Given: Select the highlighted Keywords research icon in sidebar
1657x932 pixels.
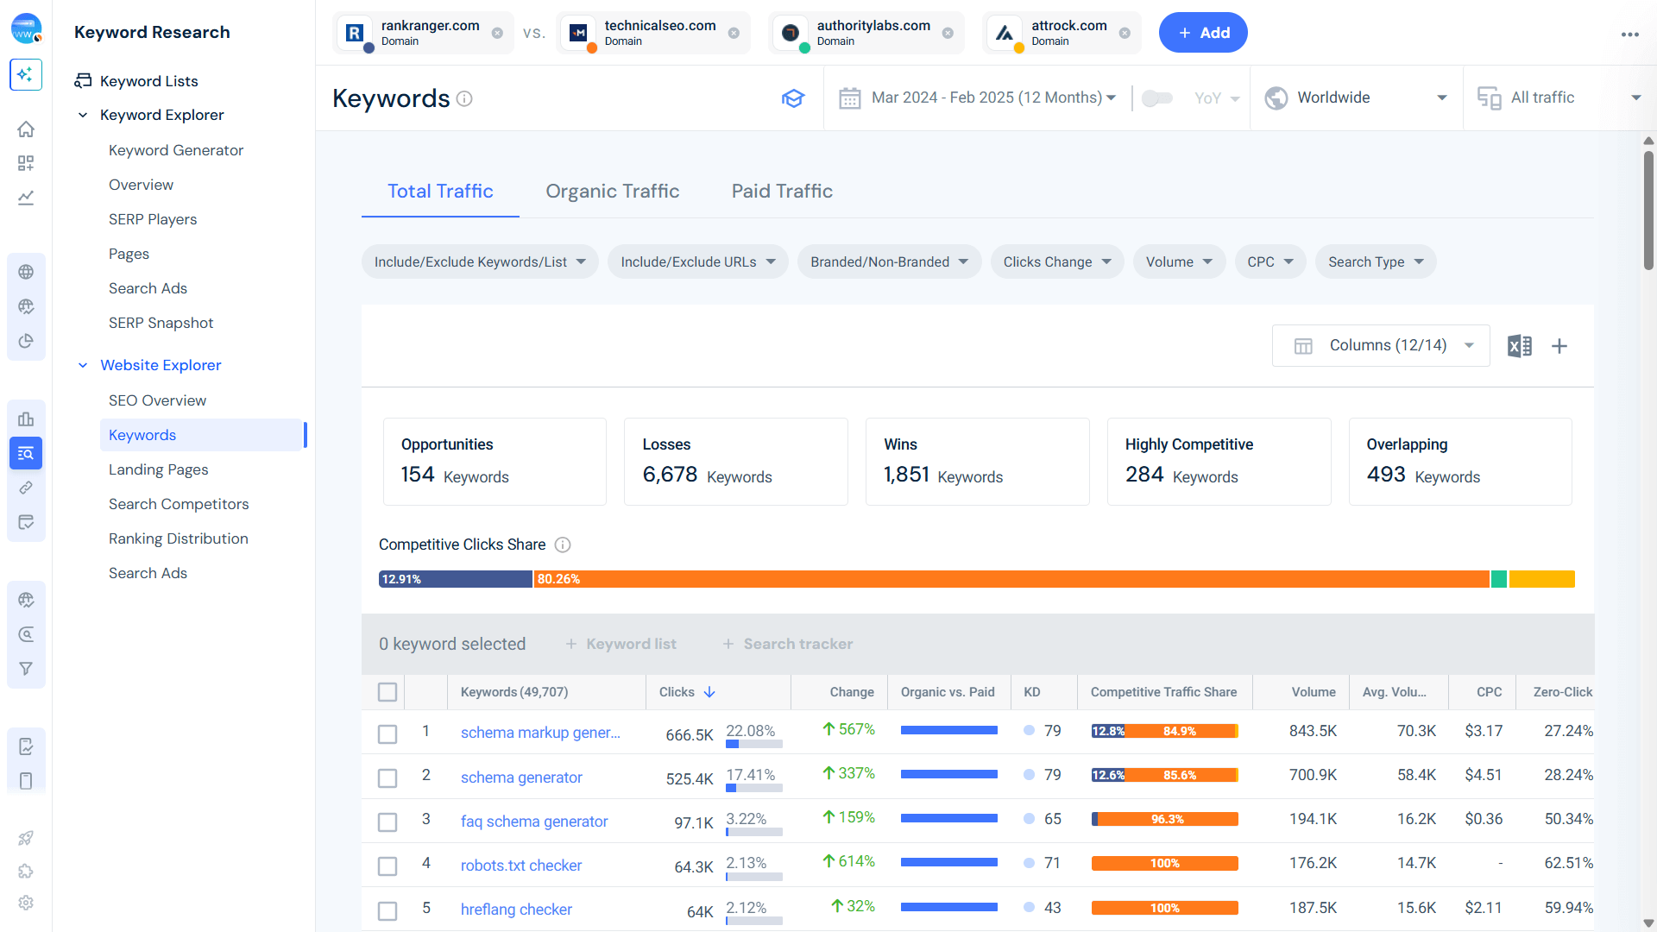Looking at the screenshot, I should [26, 453].
